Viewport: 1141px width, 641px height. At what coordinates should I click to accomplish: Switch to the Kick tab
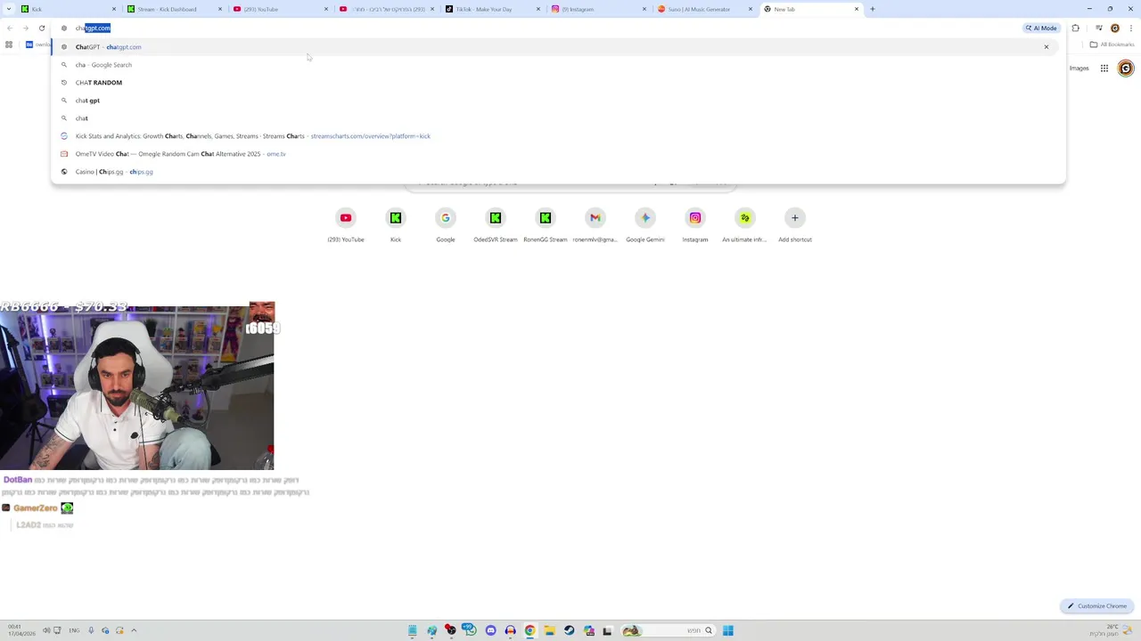point(68,9)
